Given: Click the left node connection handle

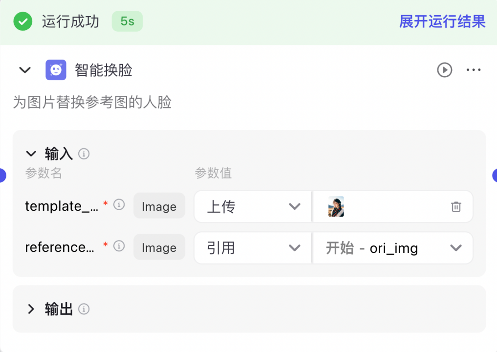Looking at the screenshot, I should click(2, 175).
